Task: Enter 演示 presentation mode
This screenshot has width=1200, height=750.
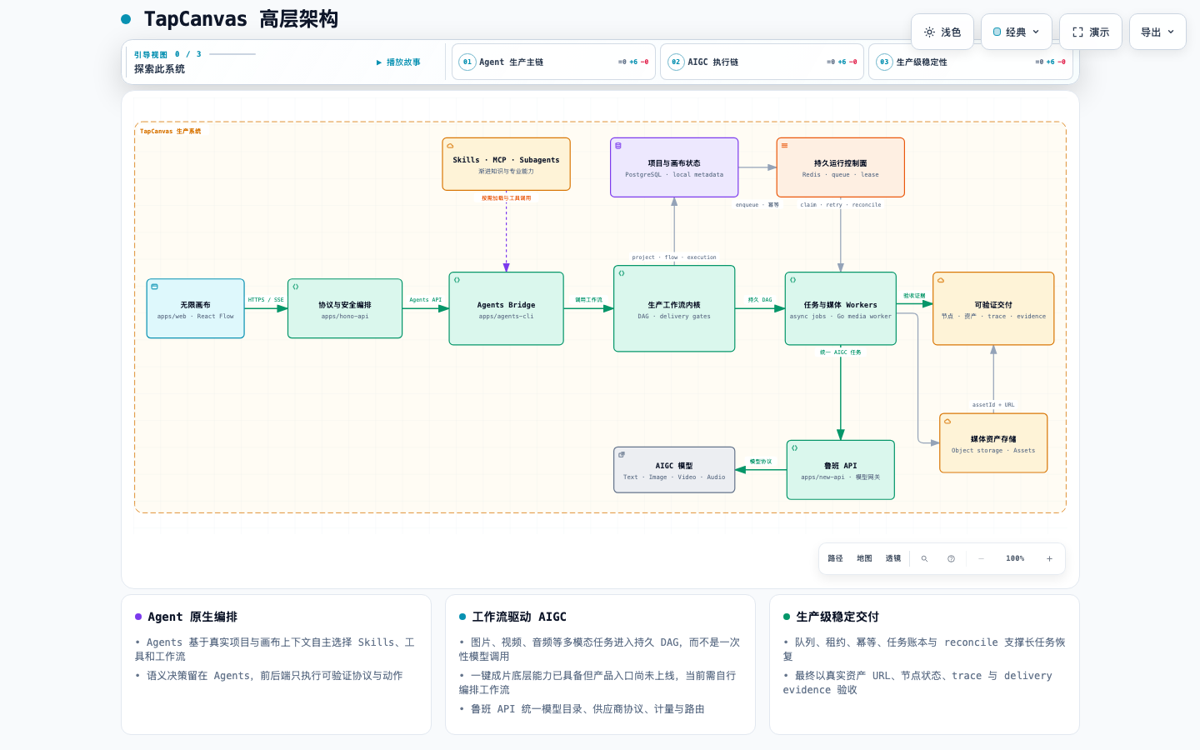Action: click(1091, 32)
